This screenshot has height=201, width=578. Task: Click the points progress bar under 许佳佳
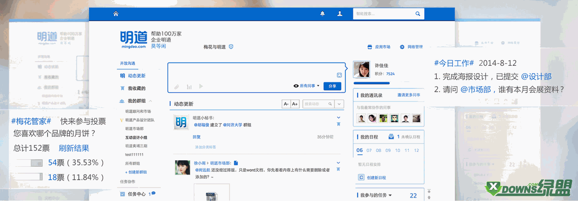point(372,83)
